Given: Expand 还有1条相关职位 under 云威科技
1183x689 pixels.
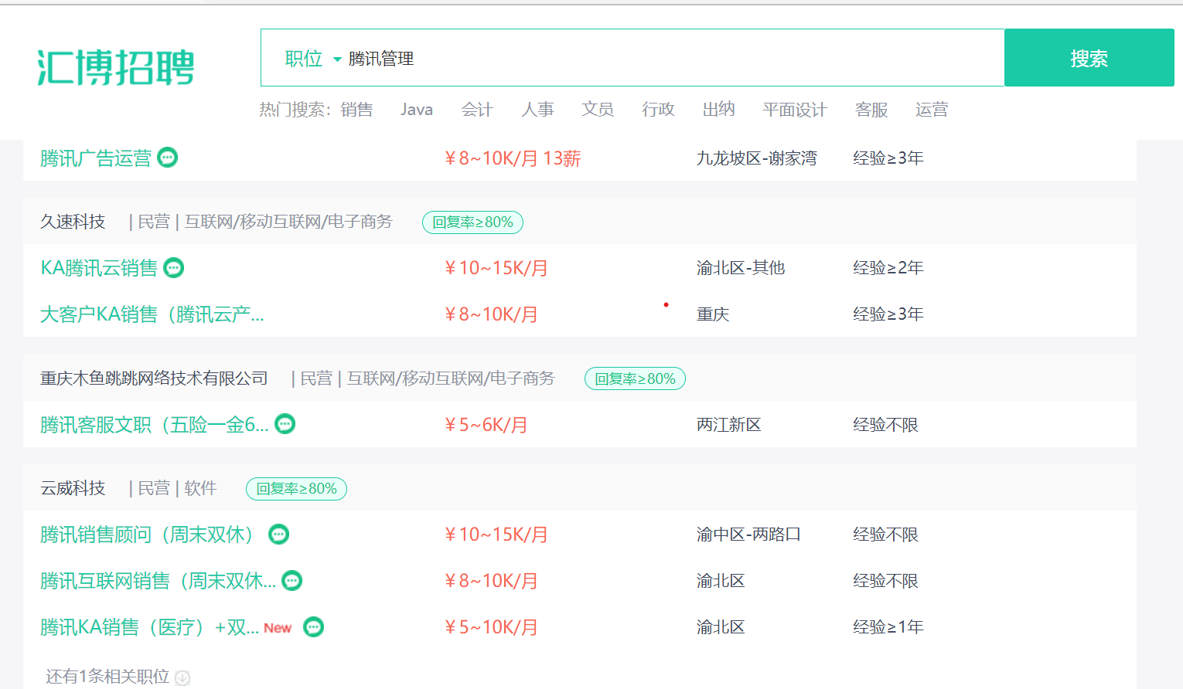Looking at the screenshot, I should [118, 677].
